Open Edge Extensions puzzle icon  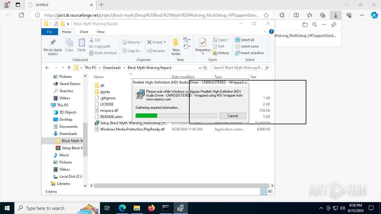pyautogui.click(x=282, y=15)
